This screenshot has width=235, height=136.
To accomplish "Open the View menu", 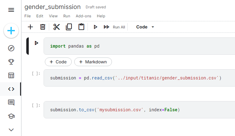I will pos(53,16).
